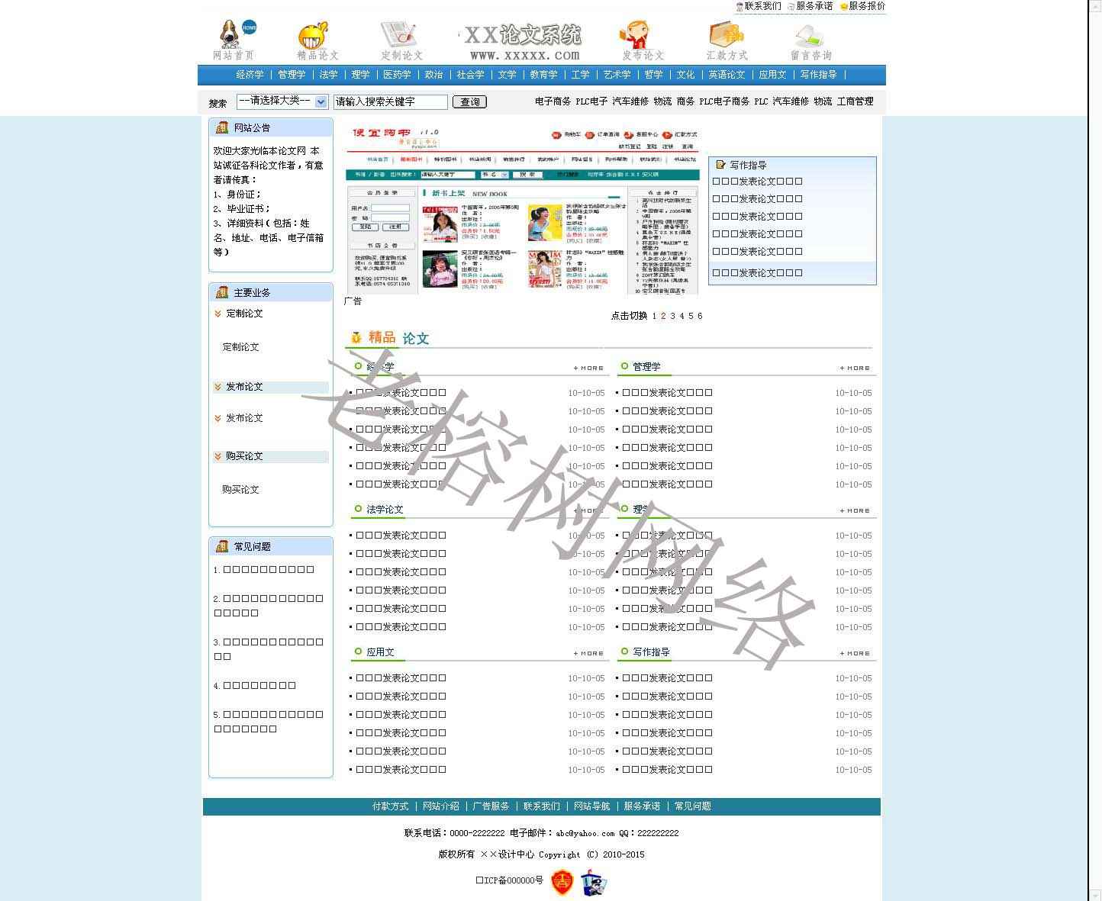Click the 联系我们 icon at top

point(739,6)
